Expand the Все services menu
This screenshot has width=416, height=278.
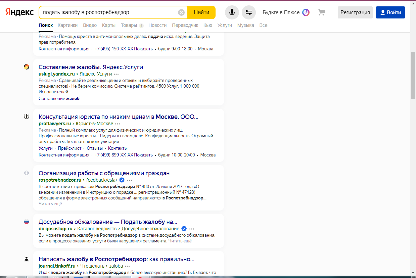tap(263, 25)
